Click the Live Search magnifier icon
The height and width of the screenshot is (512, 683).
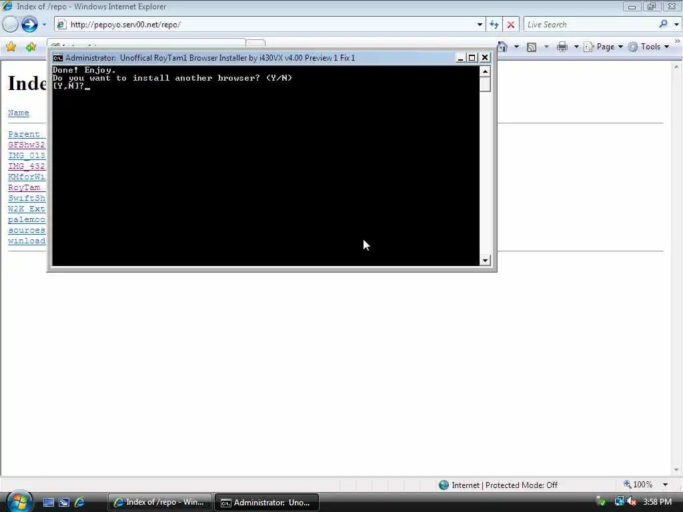[664, 24]
